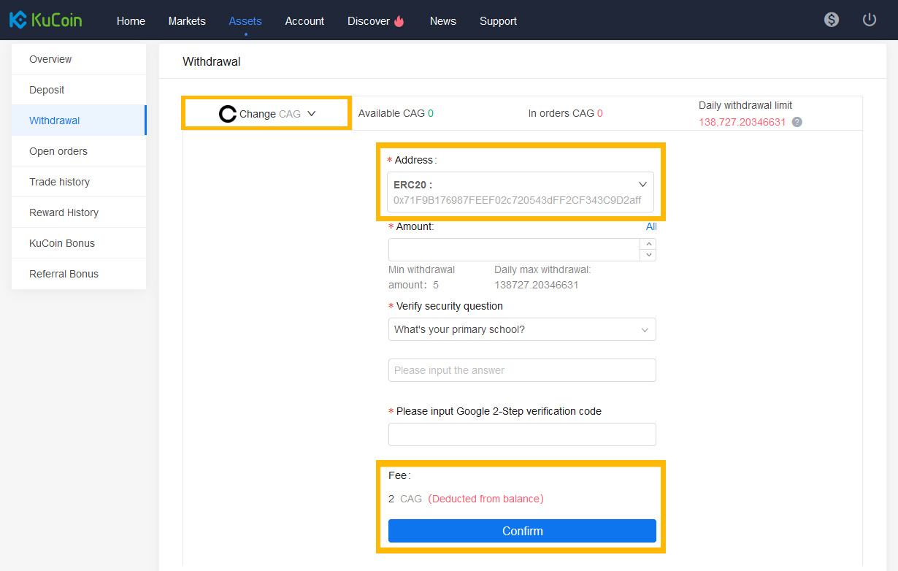The width and height of the screenshot is (898, 571).
Task: Click the Deducted from balance fee note
Action: tap(486, 499)
